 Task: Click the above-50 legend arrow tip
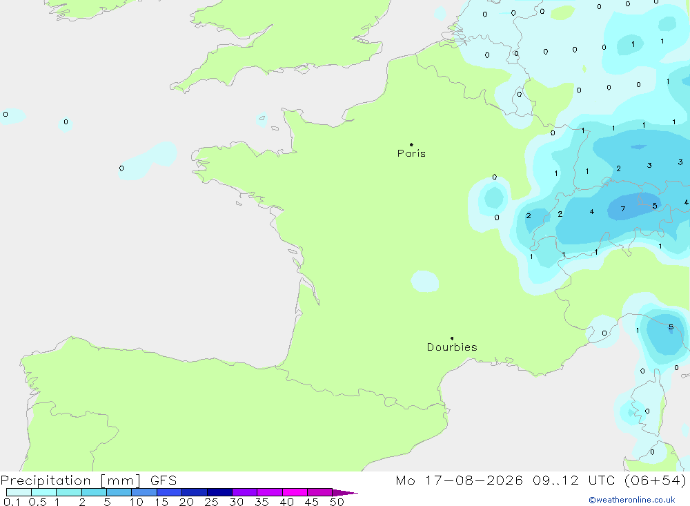(x=346, y=492)
